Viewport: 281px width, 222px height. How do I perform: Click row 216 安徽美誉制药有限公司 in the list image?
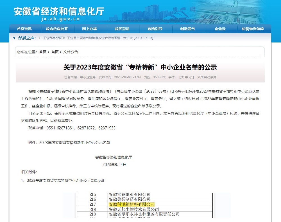[145, 199]
